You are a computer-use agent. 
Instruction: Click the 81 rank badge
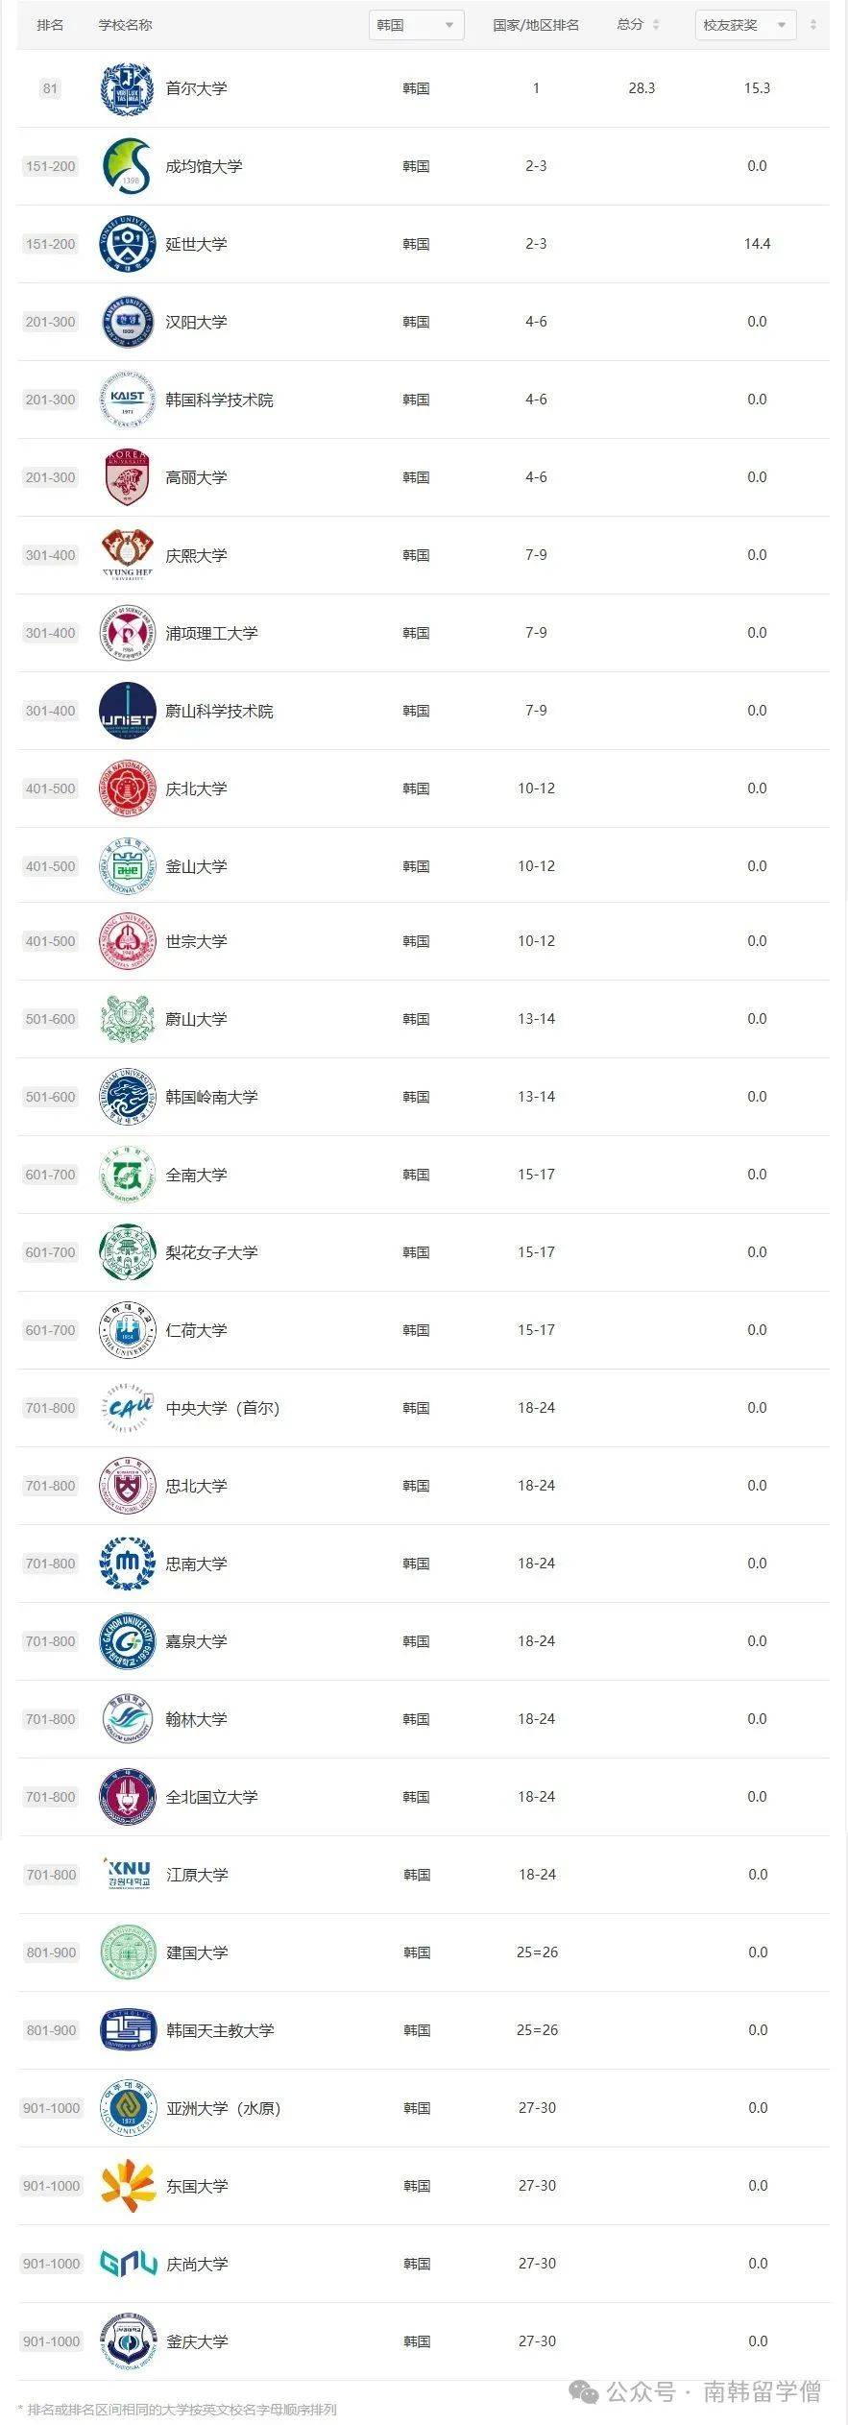pyautogui.click(x=50, y=88)
